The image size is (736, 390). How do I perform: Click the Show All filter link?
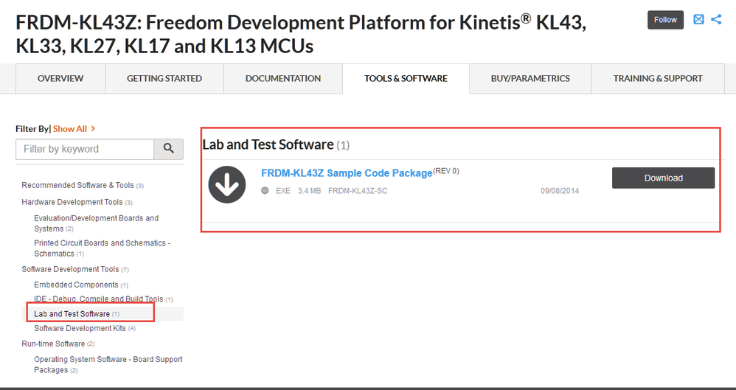(x=74, y=128)
